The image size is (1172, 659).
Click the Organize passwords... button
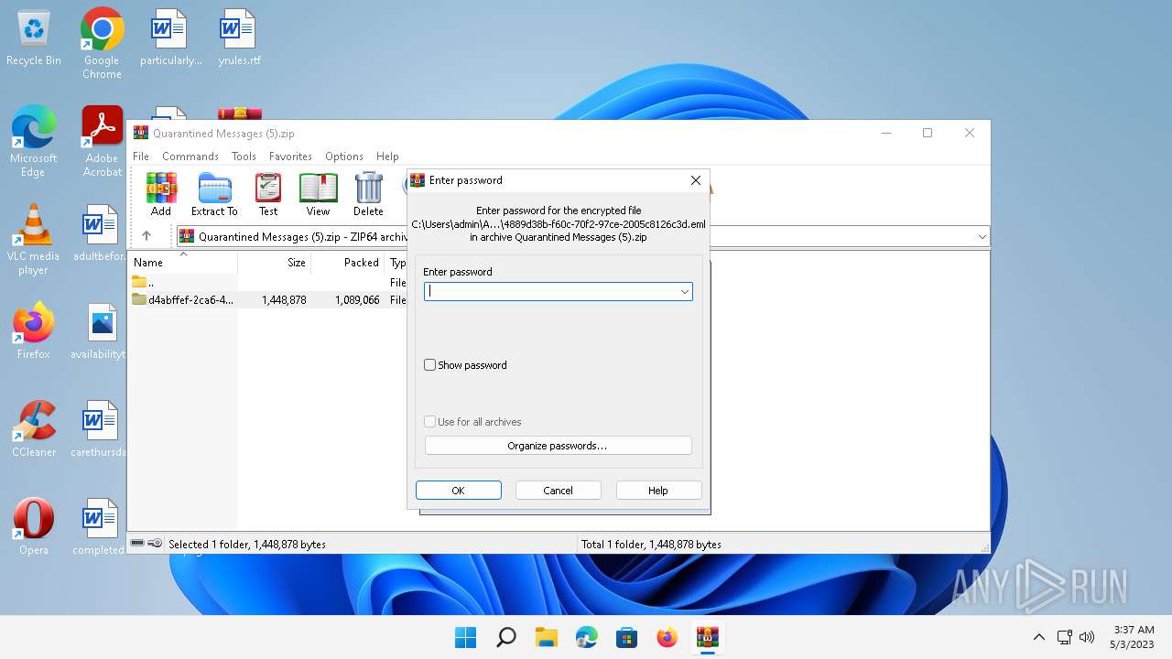click(x=558, y=446)
